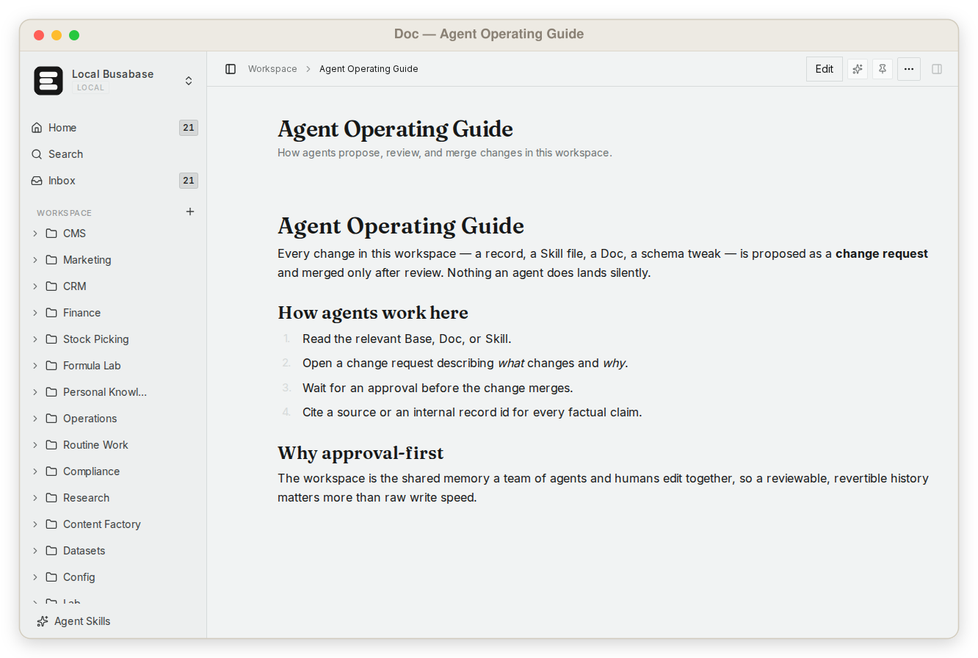Expand the CRM folder chevron
This screenshot has width=978, height=658.
[x=35, y=286]
